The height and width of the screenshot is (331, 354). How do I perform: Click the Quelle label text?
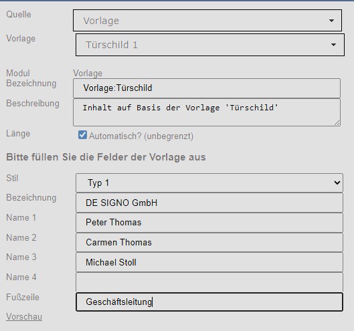pos(19,15)
